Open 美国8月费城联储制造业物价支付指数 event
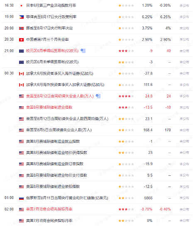The image size is (193, 226). [56, 175]
